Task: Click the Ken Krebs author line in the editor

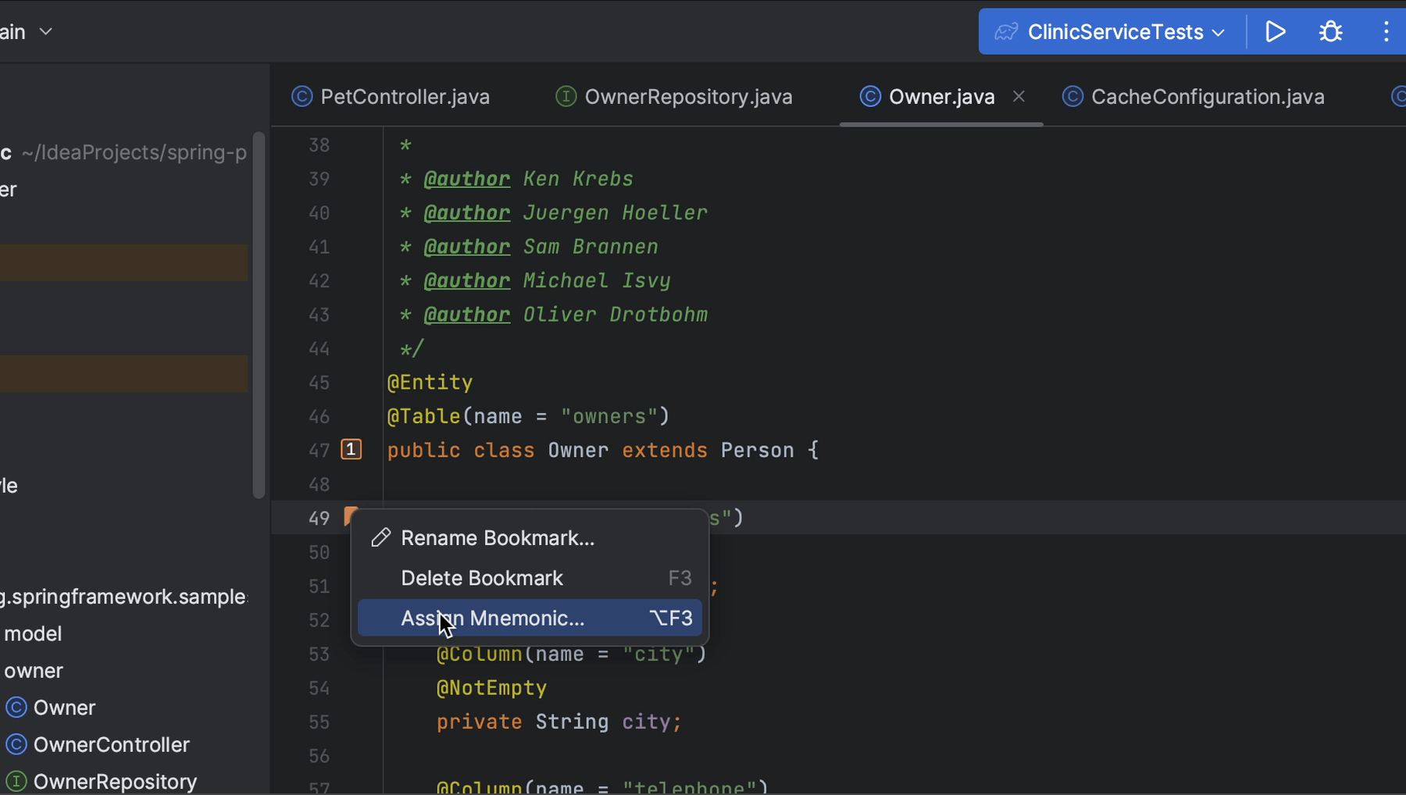Action: coord(577,179)
